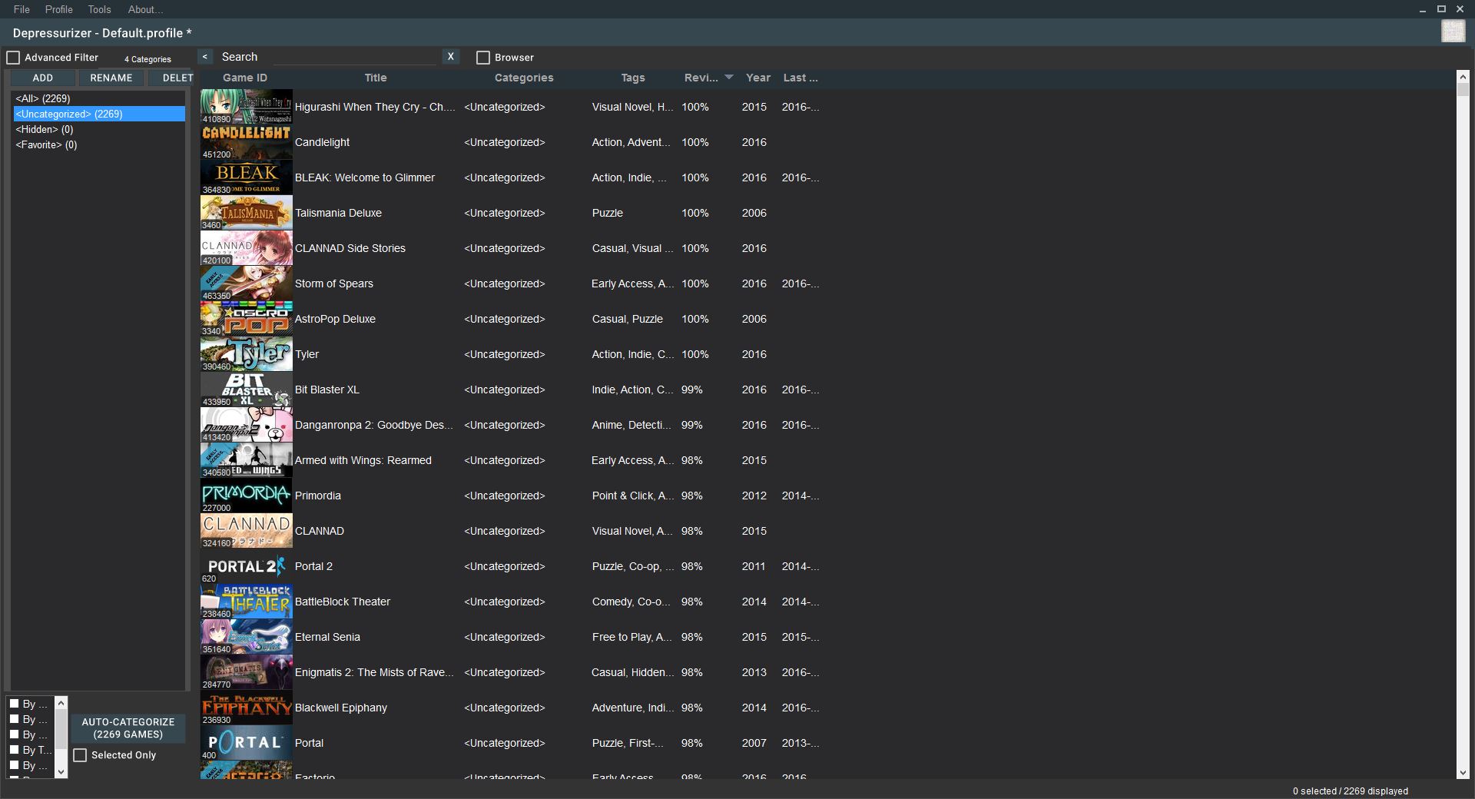Click the 2011 year in Portal 2 row
Viewport: 1475px width, 799px height.
(x=754, y=566)
